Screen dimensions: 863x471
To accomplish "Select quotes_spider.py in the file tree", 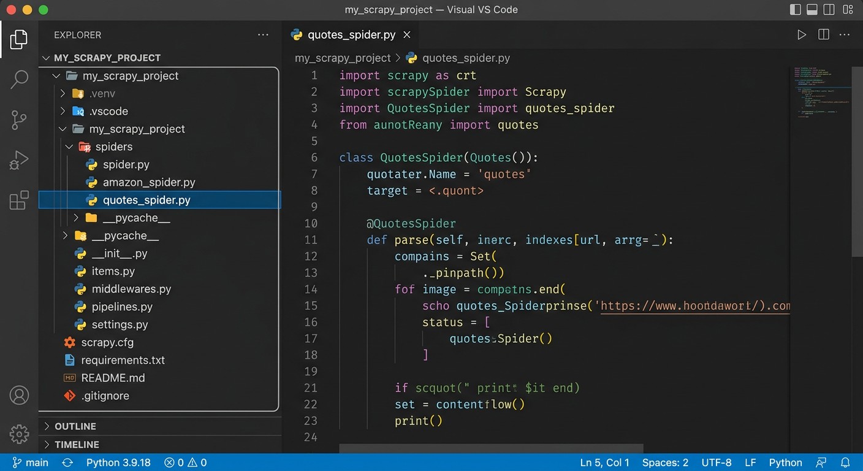I will pos(160,201).
